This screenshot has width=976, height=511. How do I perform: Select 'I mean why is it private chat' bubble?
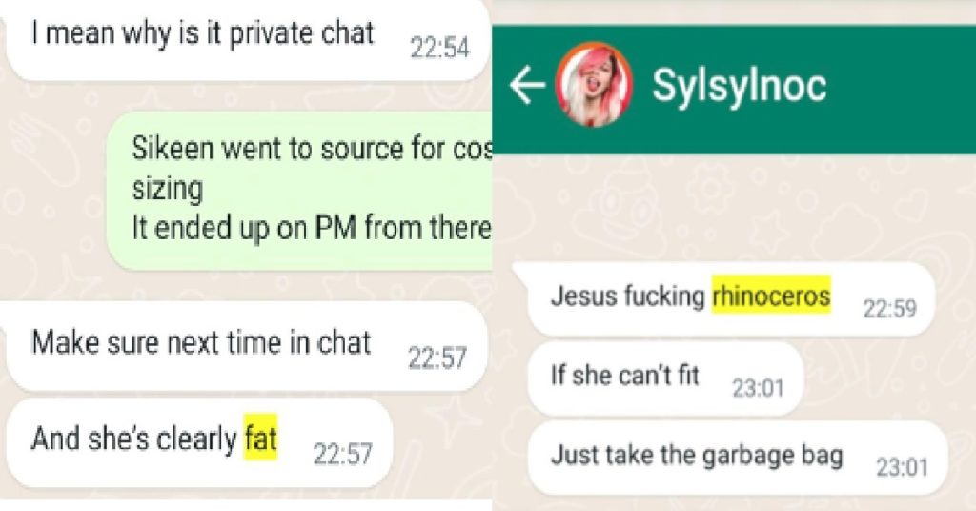[247, 41]
